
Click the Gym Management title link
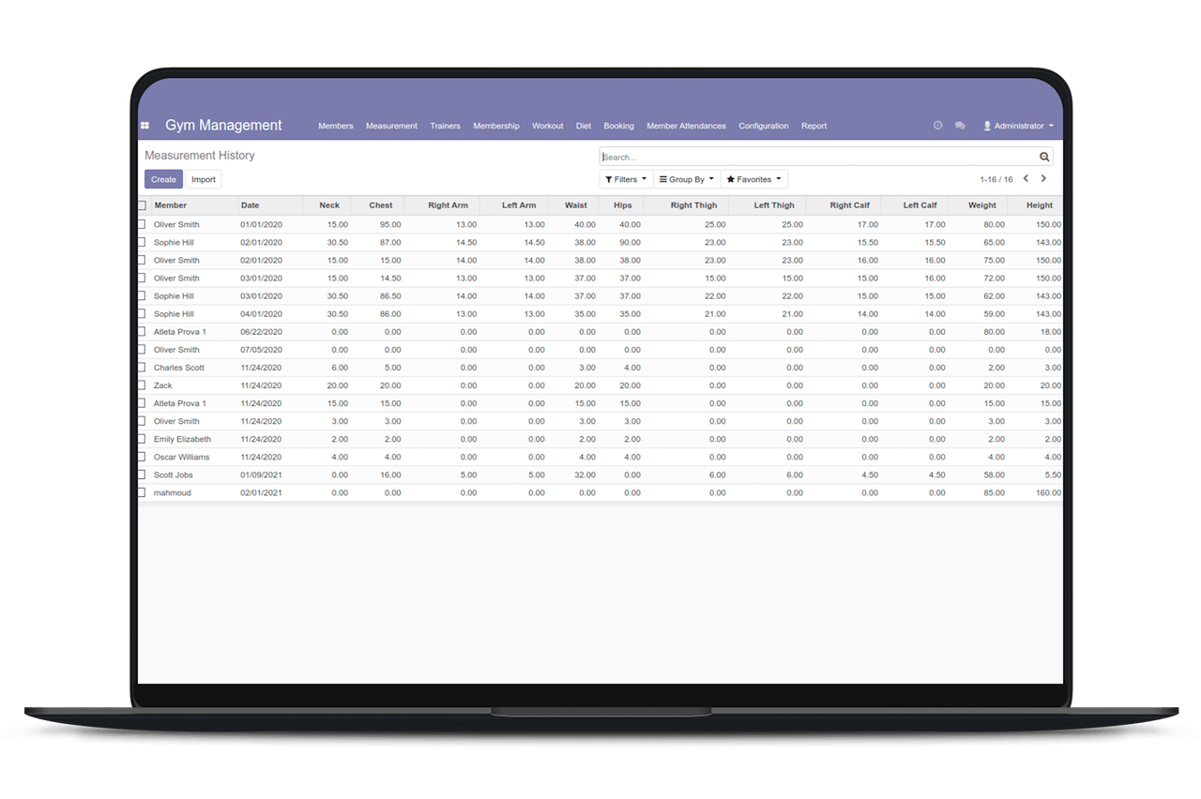coord(223,126)
